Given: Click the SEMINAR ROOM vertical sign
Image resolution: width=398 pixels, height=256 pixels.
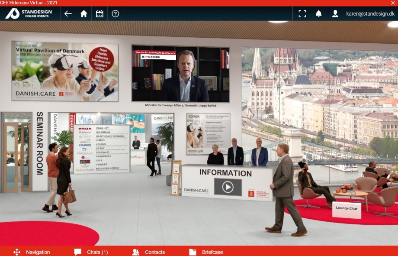Looking at the screenshot, I should tap(40, 143).
